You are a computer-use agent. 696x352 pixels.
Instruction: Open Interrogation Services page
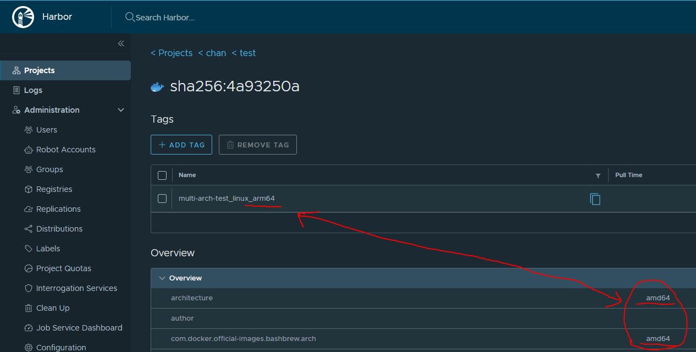pos(76,288)
